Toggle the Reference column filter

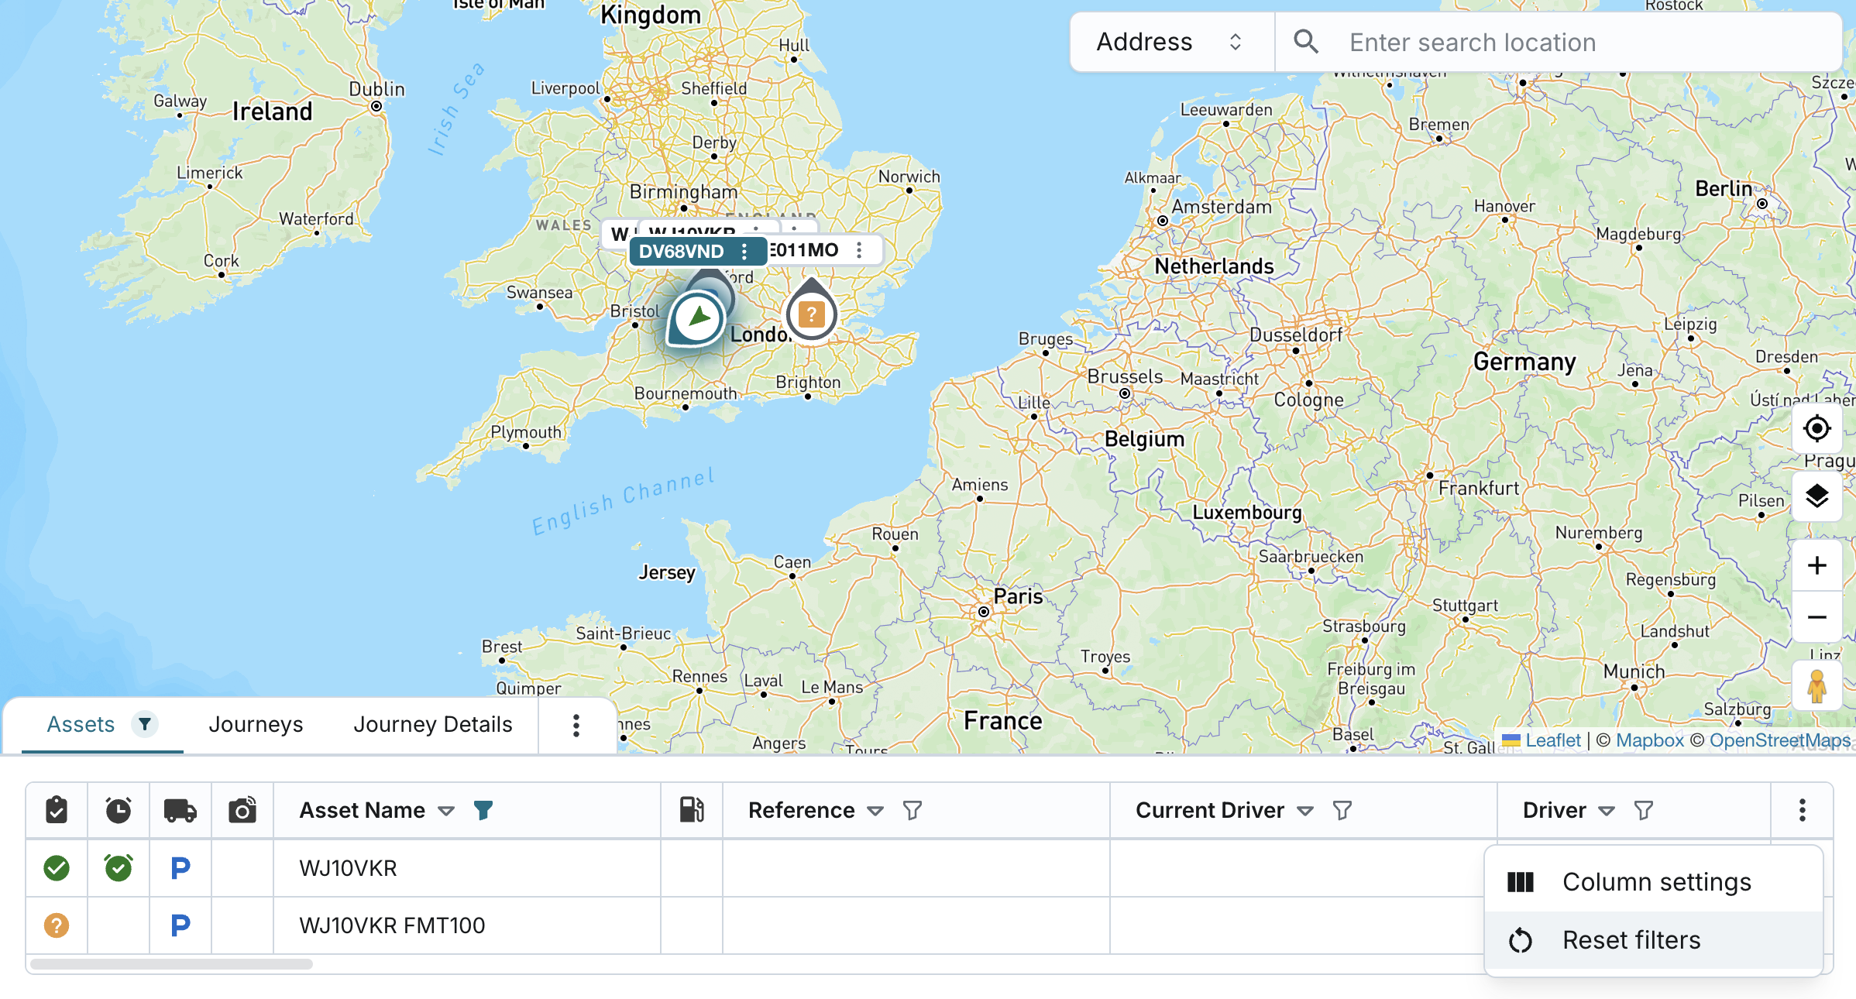(913, 810)
